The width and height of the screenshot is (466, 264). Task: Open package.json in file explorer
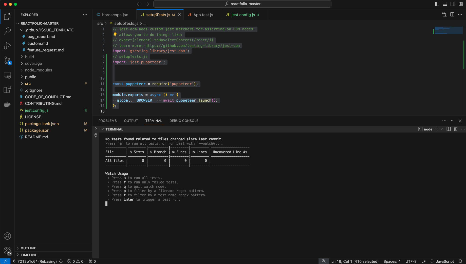click(37, 130)
